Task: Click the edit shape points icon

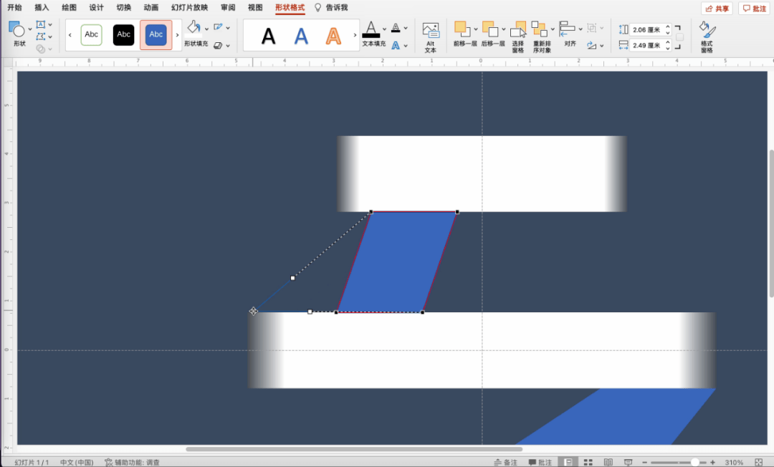Action: (40, 36)
